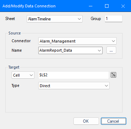The width and height of the screenshot is (131, 129).
Task: Open the Sheet dropdown showing AlarmTimeline
Action: 54,19
